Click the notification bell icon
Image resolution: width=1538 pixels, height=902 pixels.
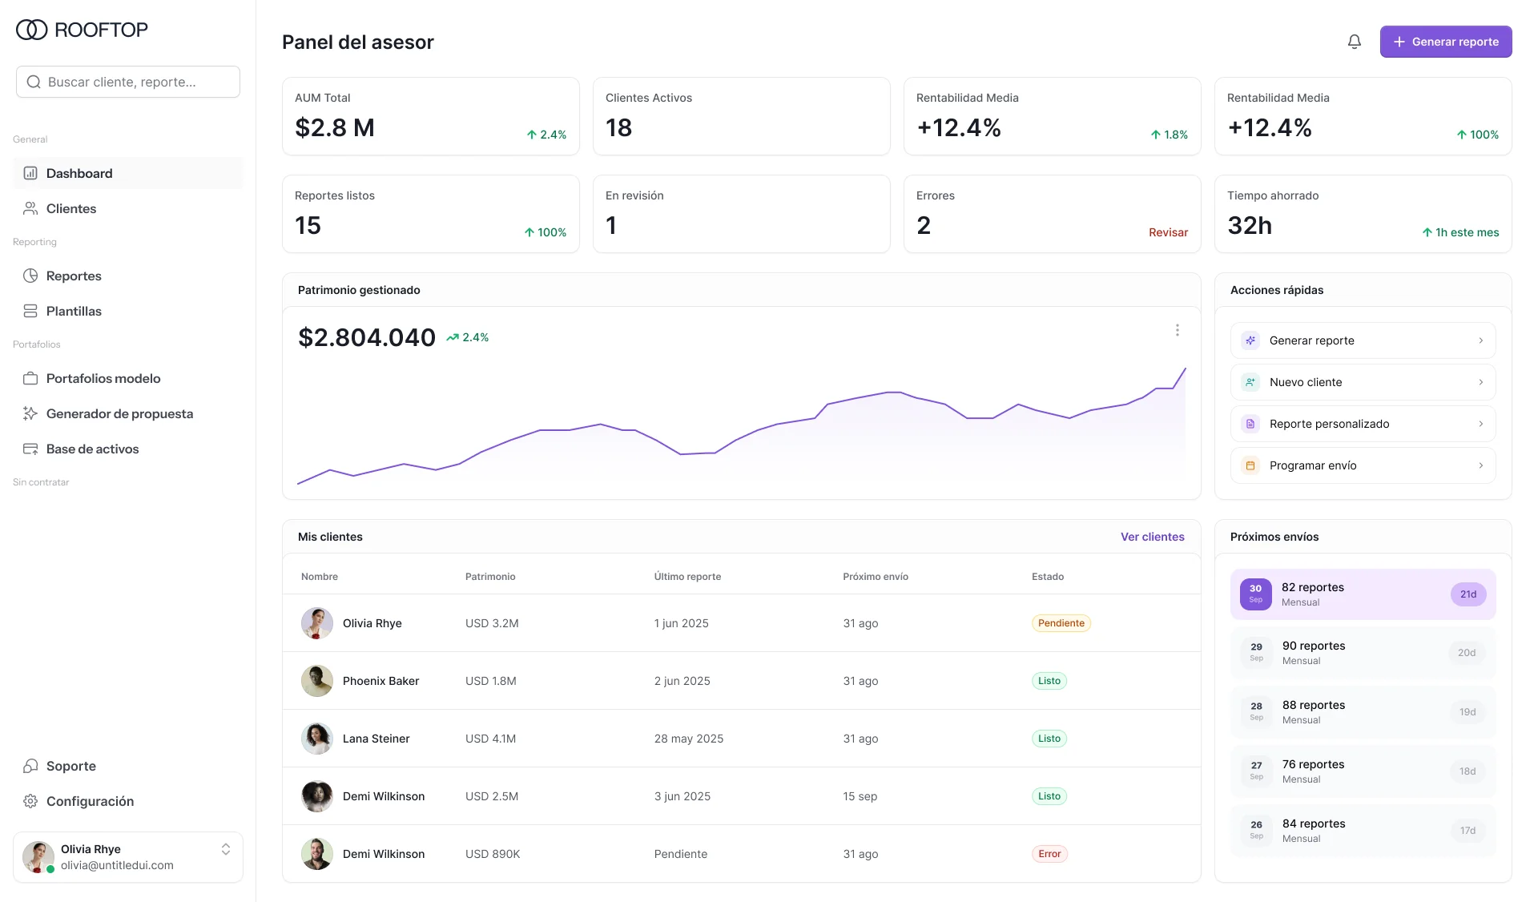pyautogui.click(x=1354, y=42)
